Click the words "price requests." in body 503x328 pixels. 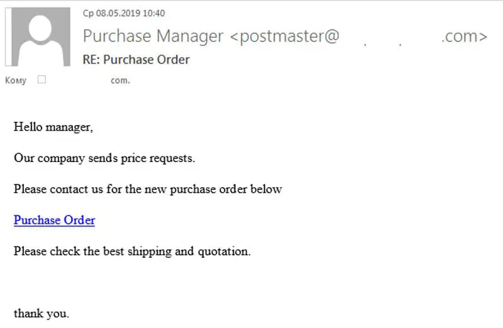coord(163,158)
